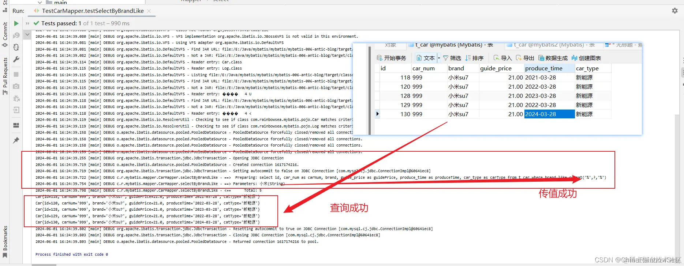Click the 导出 (export) button
This screenshot has width=684, height=266.
coord(525,58)
